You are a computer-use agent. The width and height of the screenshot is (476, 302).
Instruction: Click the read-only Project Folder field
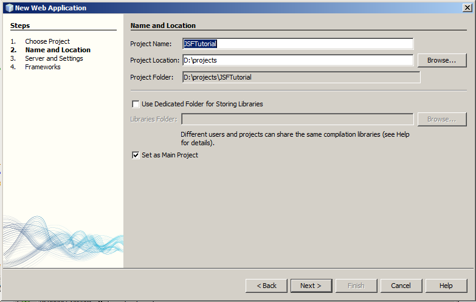point(301,77)
